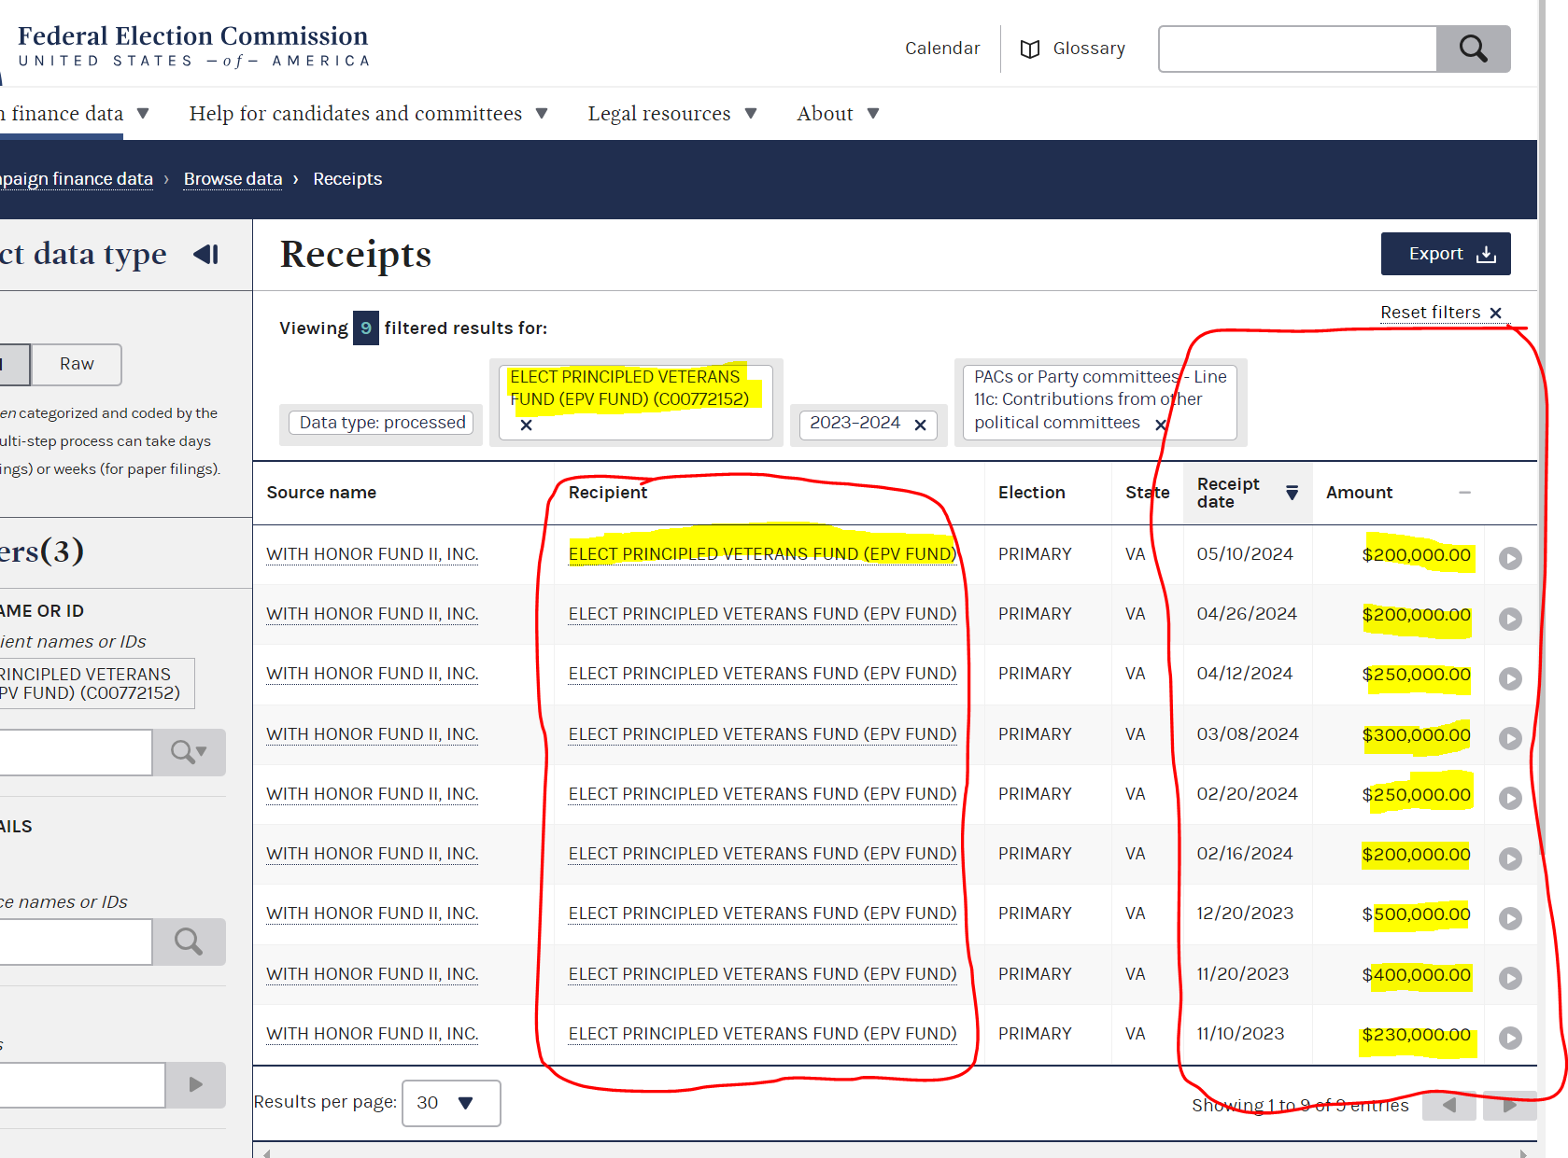Expand details for the 03/08/2024 receipt row
1568x1158 pixels.
coord(1510,738)
